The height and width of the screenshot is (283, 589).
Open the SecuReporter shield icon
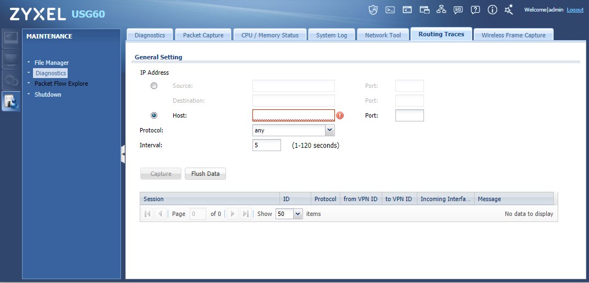tap(373, 10)
